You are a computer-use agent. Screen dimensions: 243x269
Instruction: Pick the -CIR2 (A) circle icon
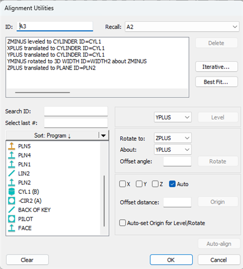click(12, 201)
